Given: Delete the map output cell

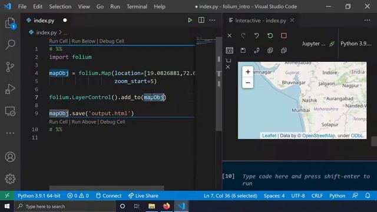Looking at the screenshot, I should (228, 67).
